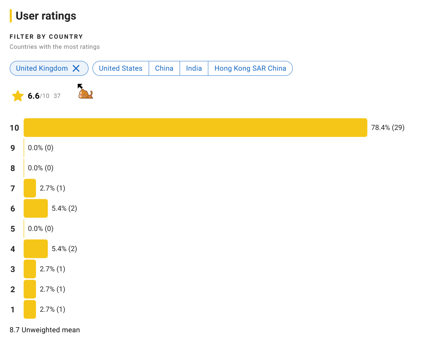429x340 pixels.
Task: Click the 6.6/10 rating score
Action: [38, 96]
